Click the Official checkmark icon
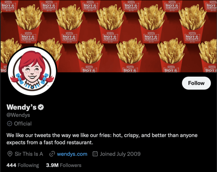 9,124
